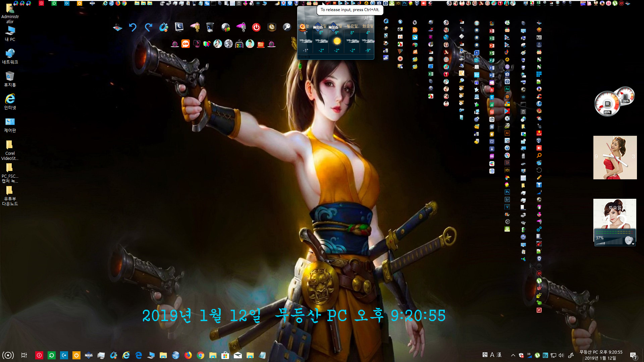644x362 pixels.
Task: Click the 화요일 weather forecast column
Action: pos(368,39)
